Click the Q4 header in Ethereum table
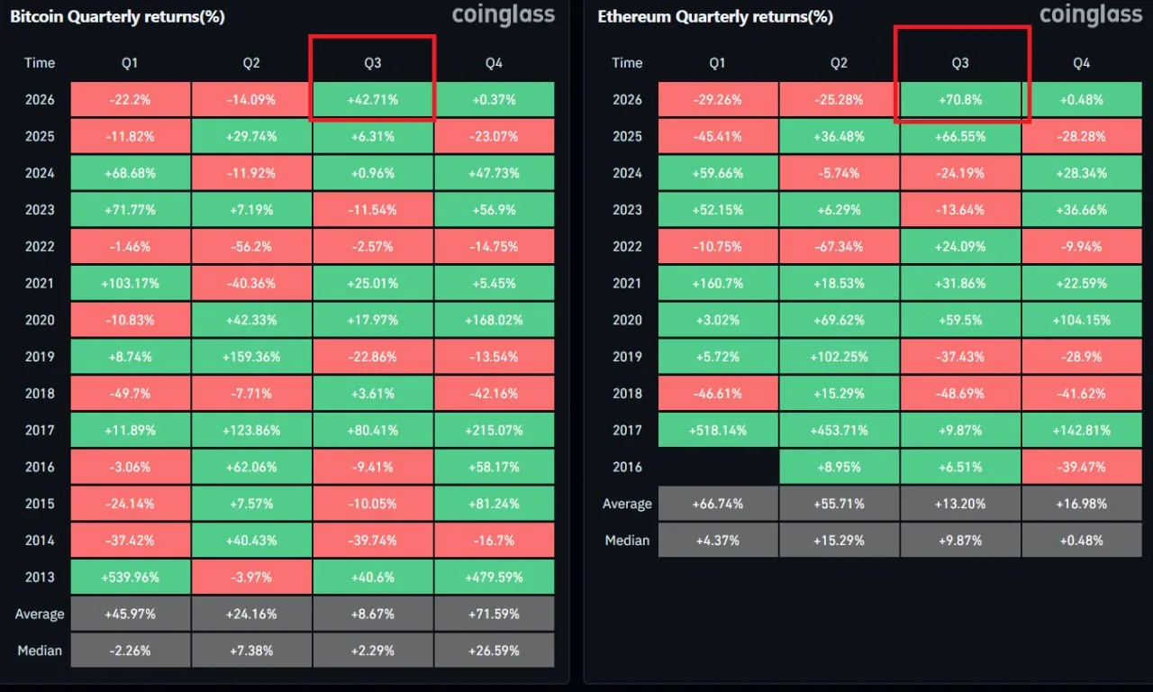The image size is (1153, 692). 1082,62
